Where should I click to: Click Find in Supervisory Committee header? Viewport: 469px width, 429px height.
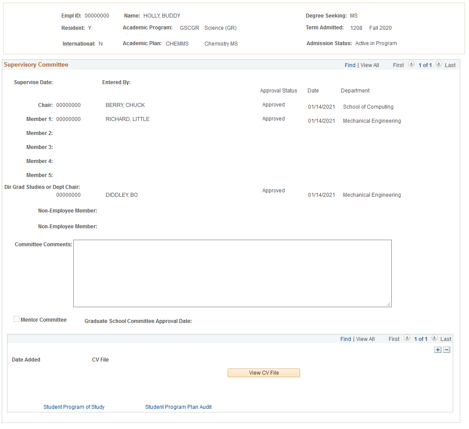coord(350,65)
